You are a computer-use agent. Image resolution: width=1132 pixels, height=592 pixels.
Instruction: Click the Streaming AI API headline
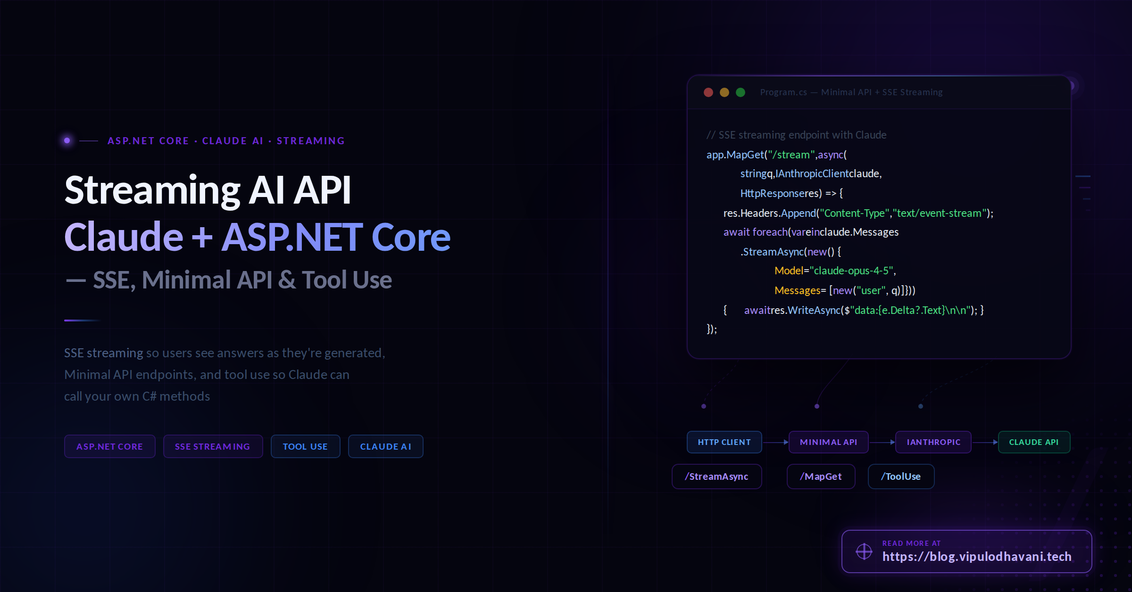pos(208,190)
